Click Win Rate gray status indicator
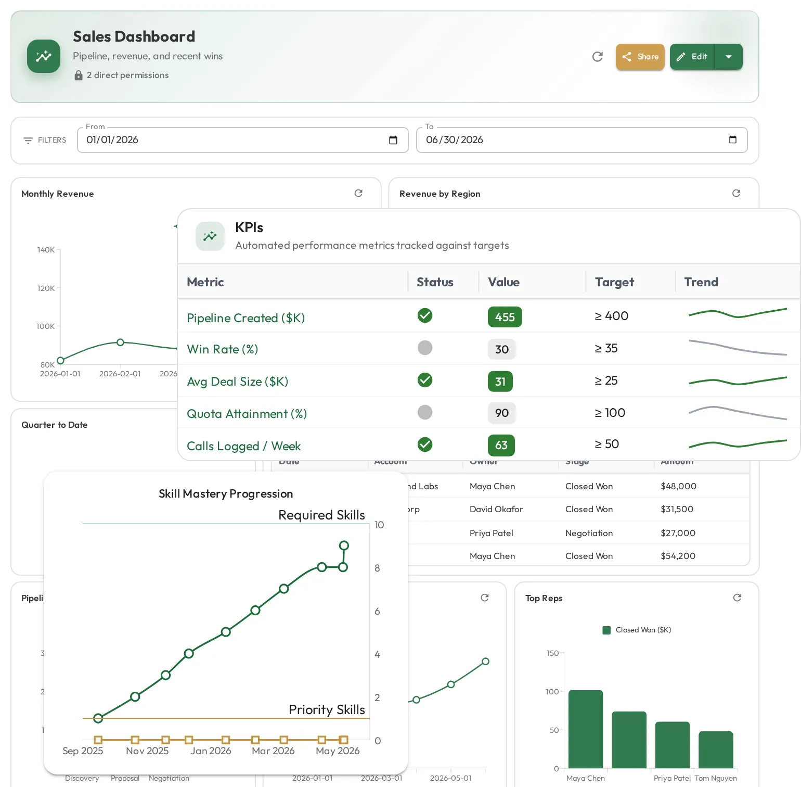Screen dimensions: 801x787 point(425,348)
